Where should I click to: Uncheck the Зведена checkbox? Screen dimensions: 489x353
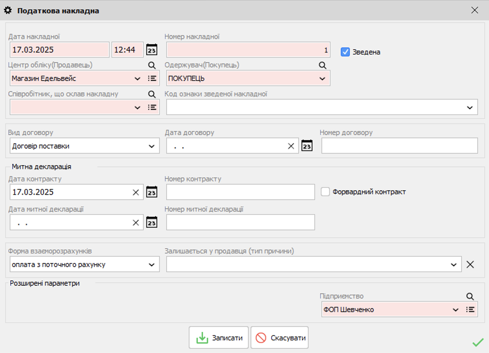[x=345, y=52]
